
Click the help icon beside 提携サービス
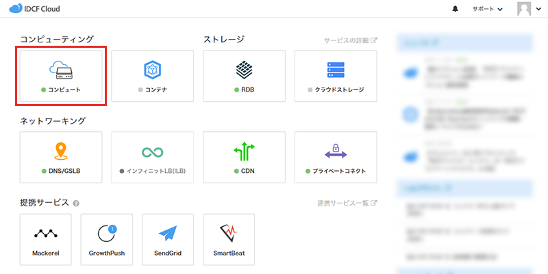76,203
